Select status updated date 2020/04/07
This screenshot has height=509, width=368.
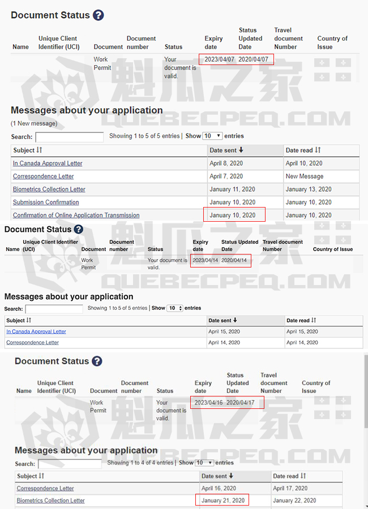(x=253, y=59)
